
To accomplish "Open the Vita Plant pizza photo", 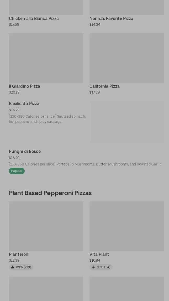I will click(126, 226).
